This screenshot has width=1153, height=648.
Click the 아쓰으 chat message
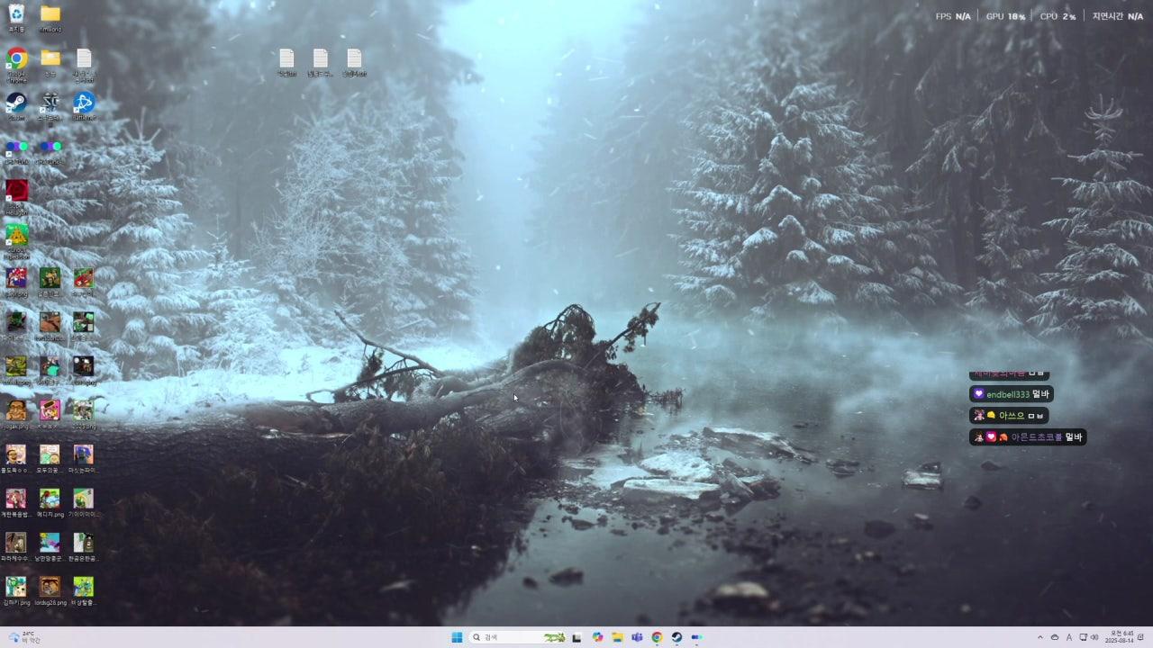click(1009, 416)
